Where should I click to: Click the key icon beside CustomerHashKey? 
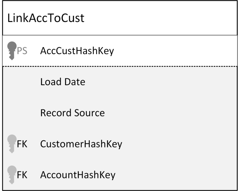[x=12, y=144]
